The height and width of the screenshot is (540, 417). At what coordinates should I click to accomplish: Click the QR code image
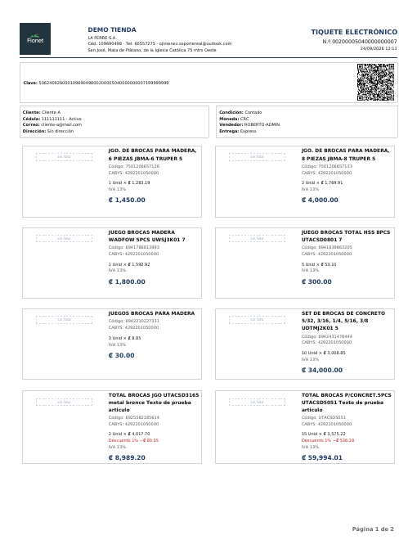pos(375,83)
